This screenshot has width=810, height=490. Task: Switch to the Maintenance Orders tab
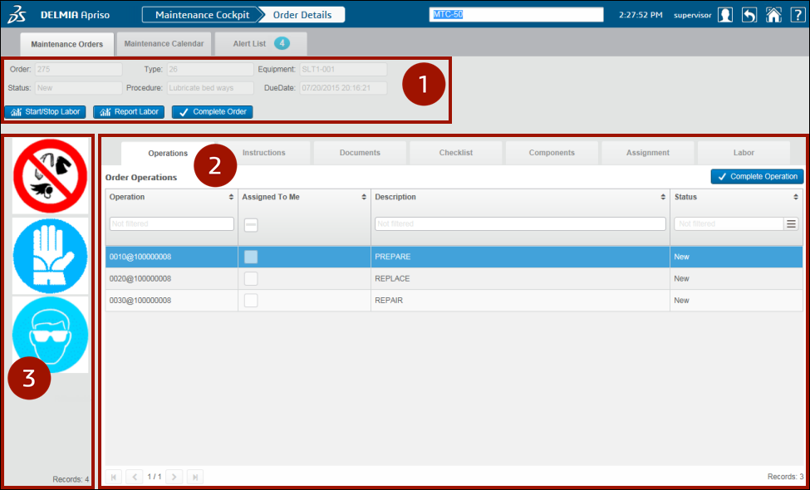coord(67,44)
